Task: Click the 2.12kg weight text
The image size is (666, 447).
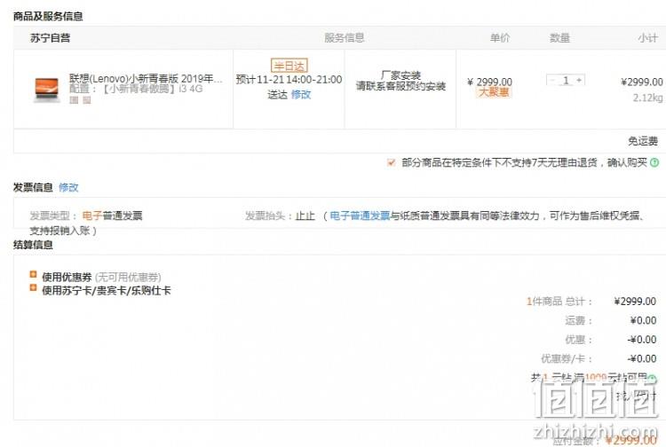Action: 647,98
